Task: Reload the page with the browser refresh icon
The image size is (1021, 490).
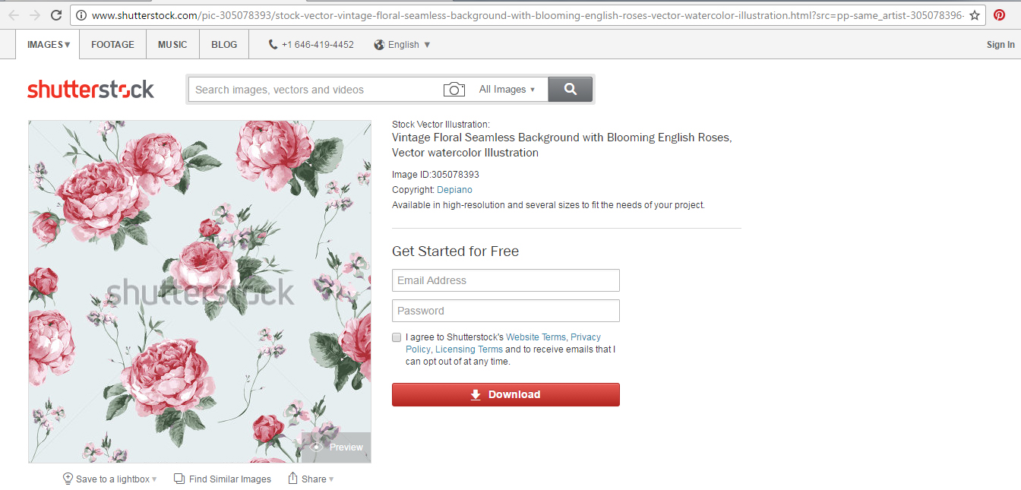Action: pos(55,14)
